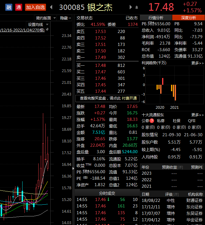Screen dimensions: 205x225
Task: Click the blue 融 margin trading icon
Action: point(9,7)
